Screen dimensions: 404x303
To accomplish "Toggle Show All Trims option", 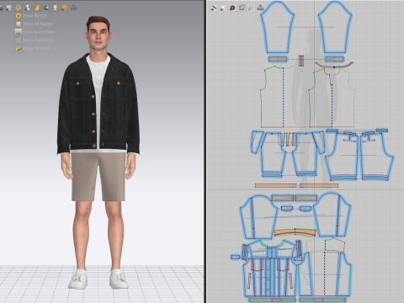I will (33, 49).
